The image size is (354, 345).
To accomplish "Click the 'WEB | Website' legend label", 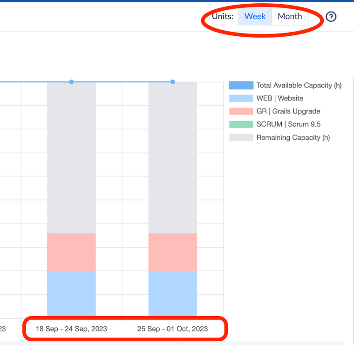I will (x=280, y=98).
